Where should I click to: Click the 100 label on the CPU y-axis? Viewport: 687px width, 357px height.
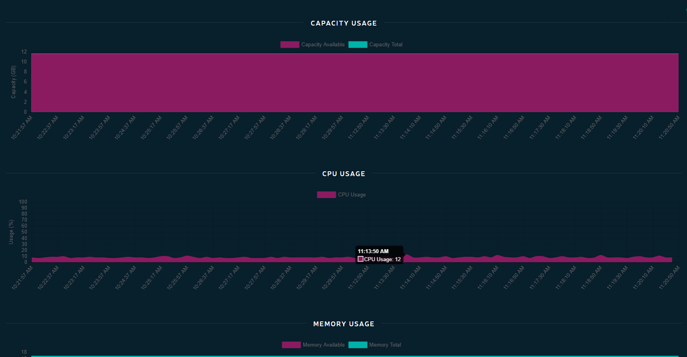(23, 202)
